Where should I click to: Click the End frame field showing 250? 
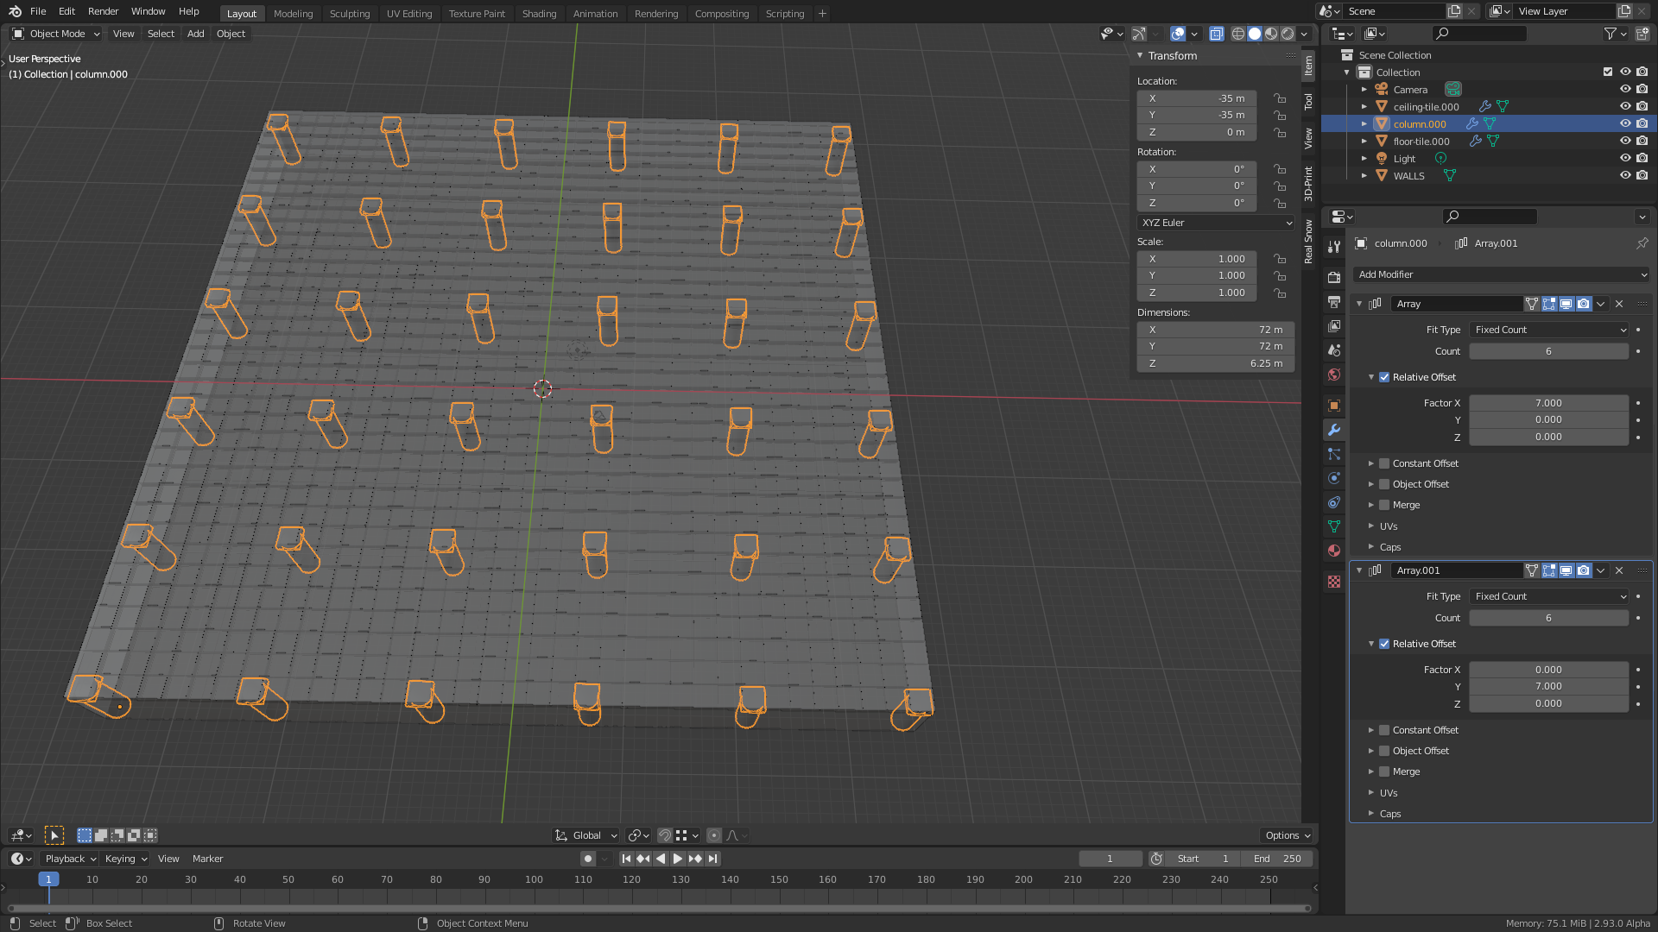(x=1277, y=859)
